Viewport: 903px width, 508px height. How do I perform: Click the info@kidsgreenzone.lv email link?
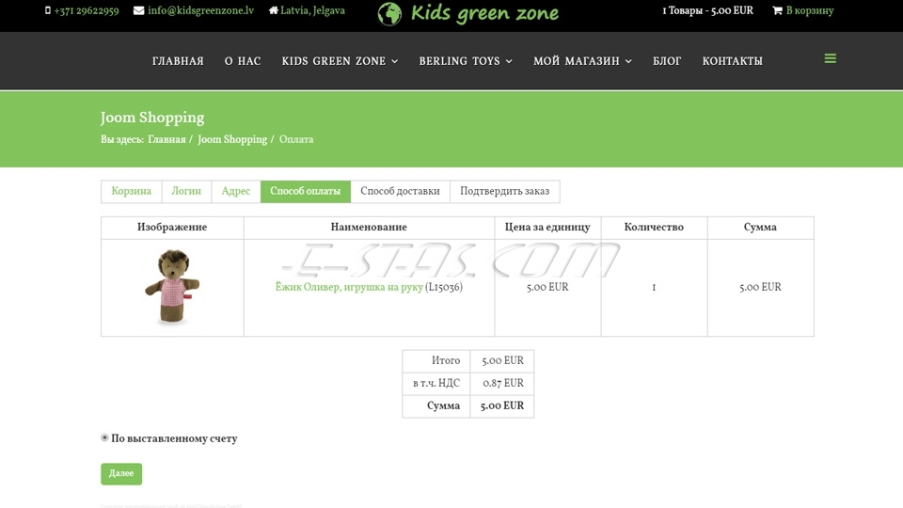(x=200, y=10)
